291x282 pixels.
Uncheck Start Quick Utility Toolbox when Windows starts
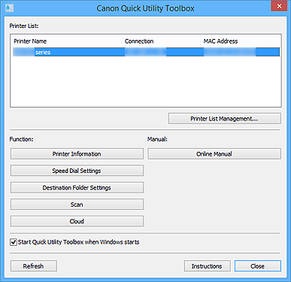[14, 242]
